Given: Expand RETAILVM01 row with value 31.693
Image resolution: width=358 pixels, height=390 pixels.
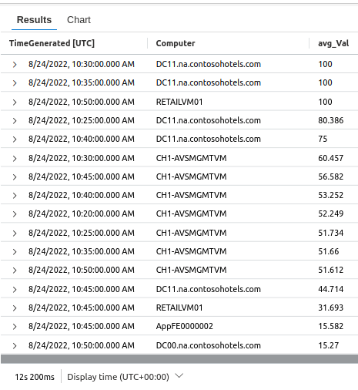Looking at the screenshot, I should [15, 308].
